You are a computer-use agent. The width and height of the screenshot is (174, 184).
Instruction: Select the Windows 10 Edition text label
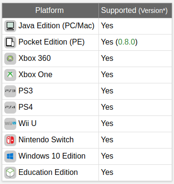click(x=52, y=156)
